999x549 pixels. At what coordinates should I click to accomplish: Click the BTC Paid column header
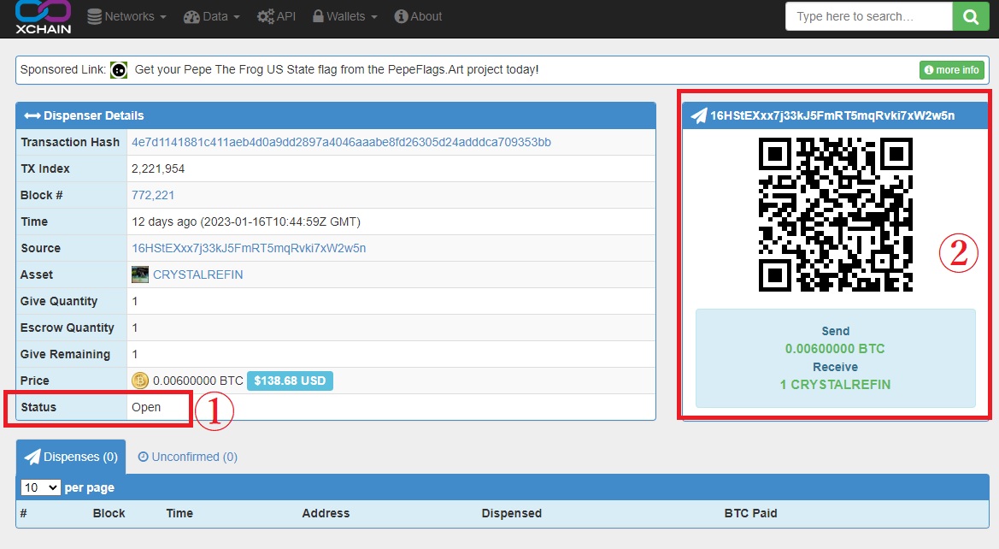pos(750,513)
